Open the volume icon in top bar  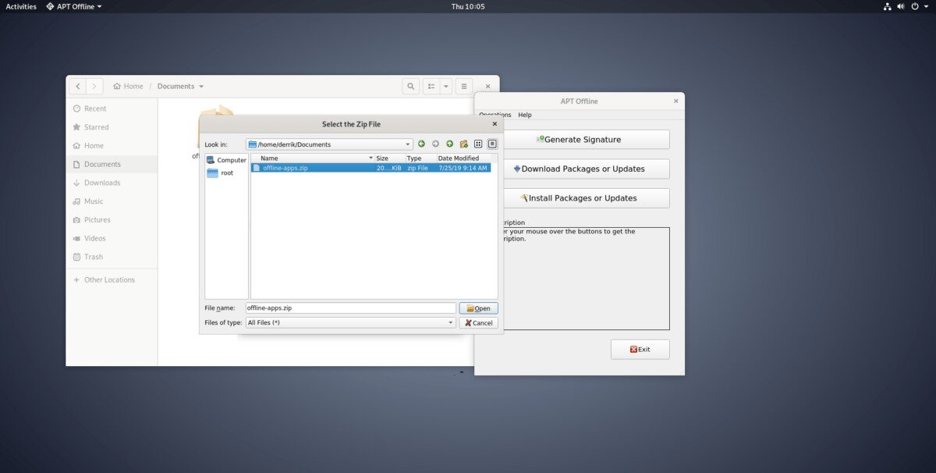point(901,6)
